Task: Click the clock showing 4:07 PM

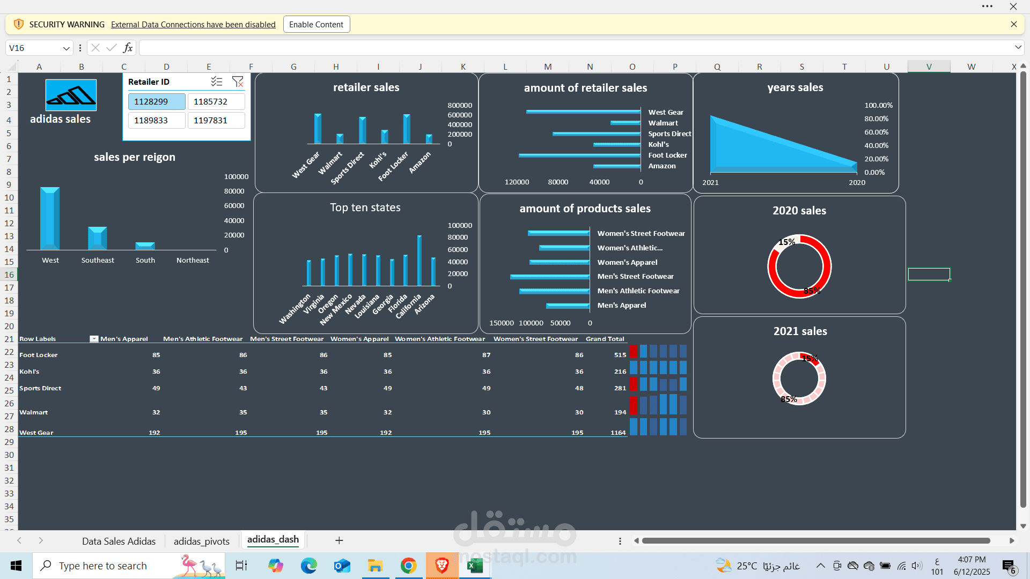Action: tap(972, 560)
